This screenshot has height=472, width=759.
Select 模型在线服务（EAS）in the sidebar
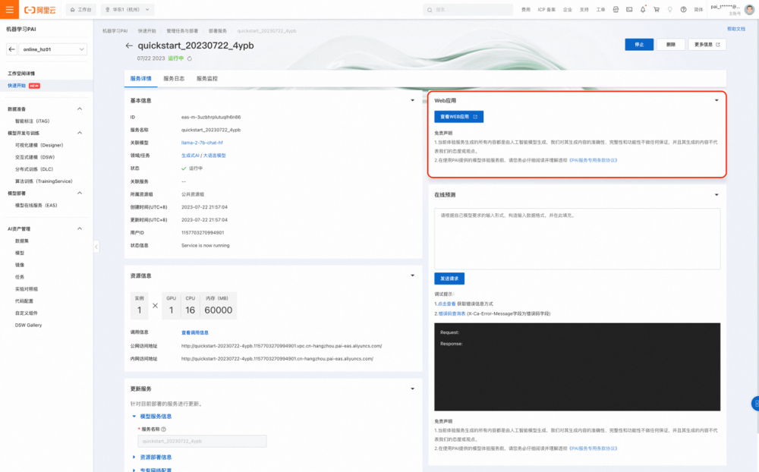click(x=36, y=205)
